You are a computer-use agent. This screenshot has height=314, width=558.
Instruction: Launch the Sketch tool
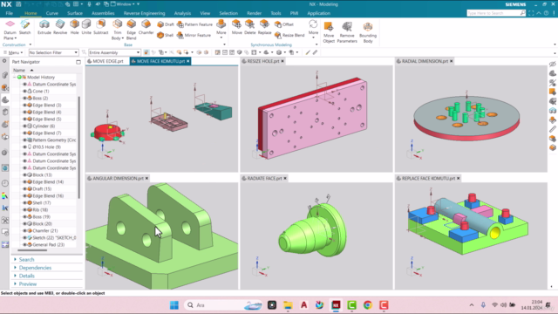(x=25, y=27)
